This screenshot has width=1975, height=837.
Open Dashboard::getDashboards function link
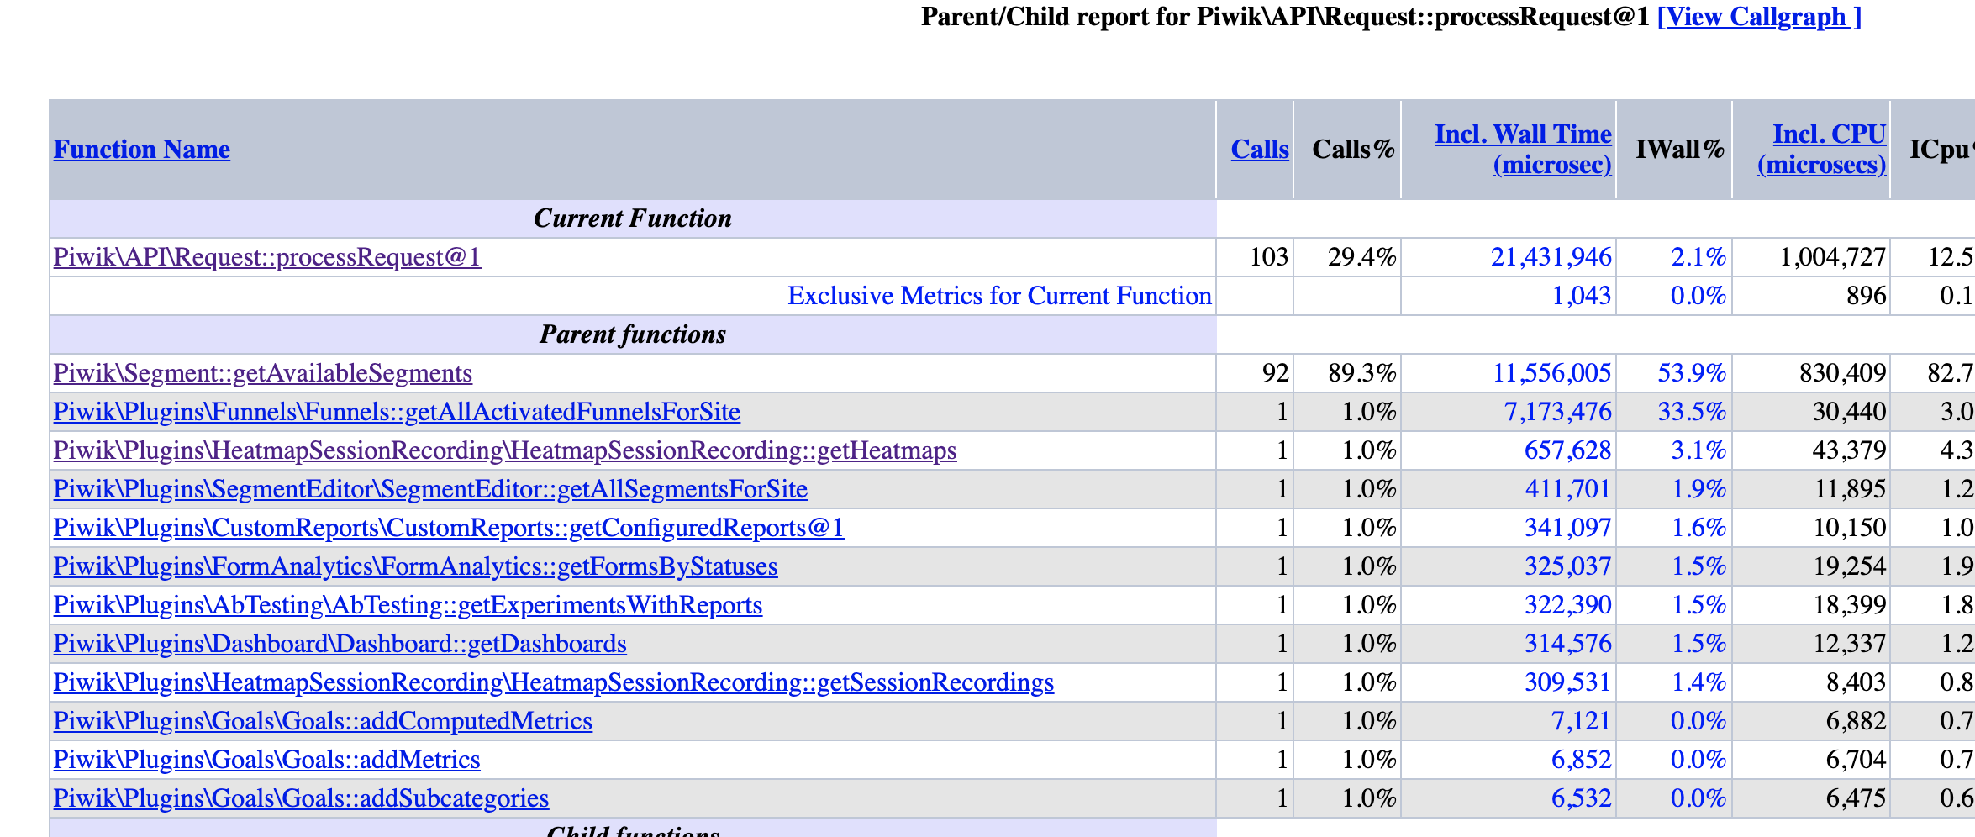[340, 644]
